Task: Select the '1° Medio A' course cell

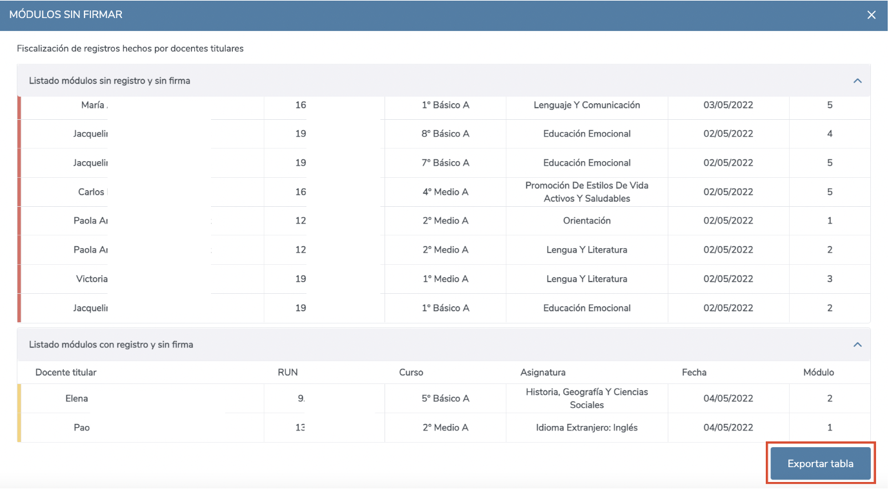Action: point(446,279)
